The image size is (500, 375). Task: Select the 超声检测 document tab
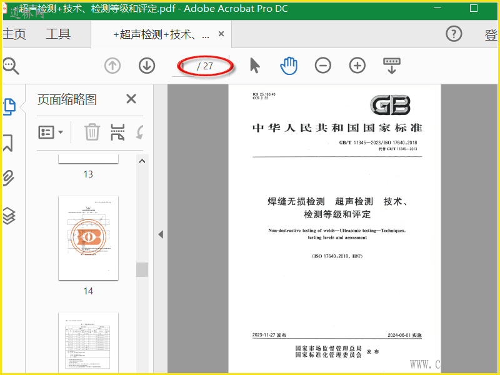click(x=161, y=34)
